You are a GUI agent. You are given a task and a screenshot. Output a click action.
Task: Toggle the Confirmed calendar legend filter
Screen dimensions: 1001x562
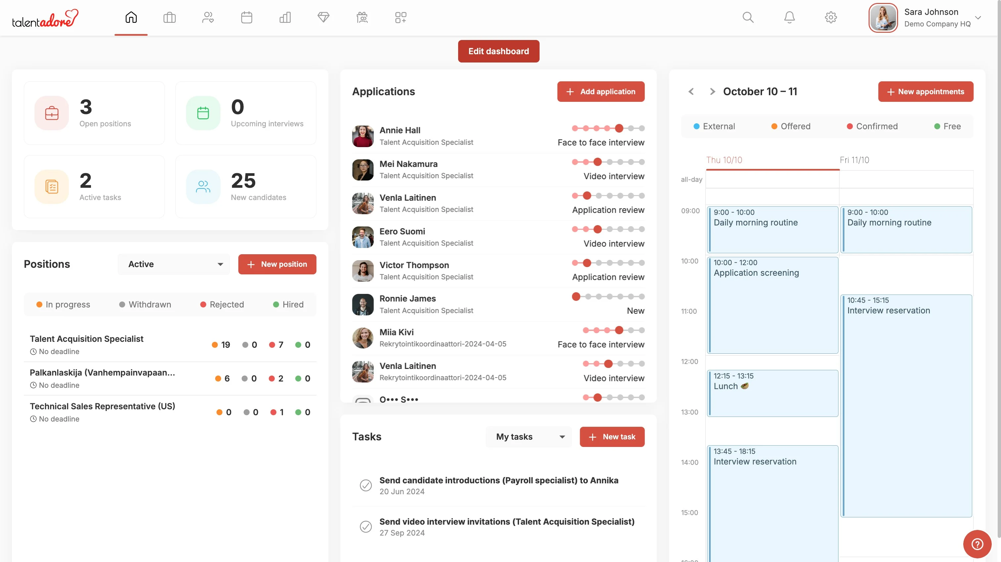(872, 126)
